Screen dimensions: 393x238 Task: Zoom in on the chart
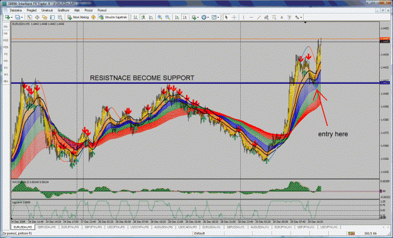[160, 18]
